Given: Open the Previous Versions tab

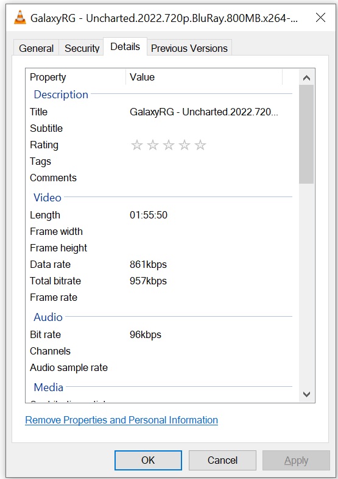Looking at the screenshot, I should [189, 48].
